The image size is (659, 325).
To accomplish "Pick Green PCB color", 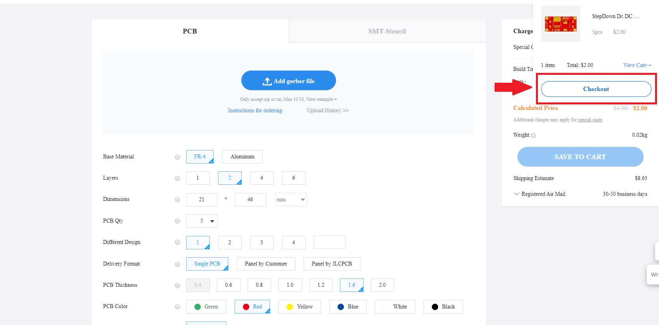I will pos(206,307).
